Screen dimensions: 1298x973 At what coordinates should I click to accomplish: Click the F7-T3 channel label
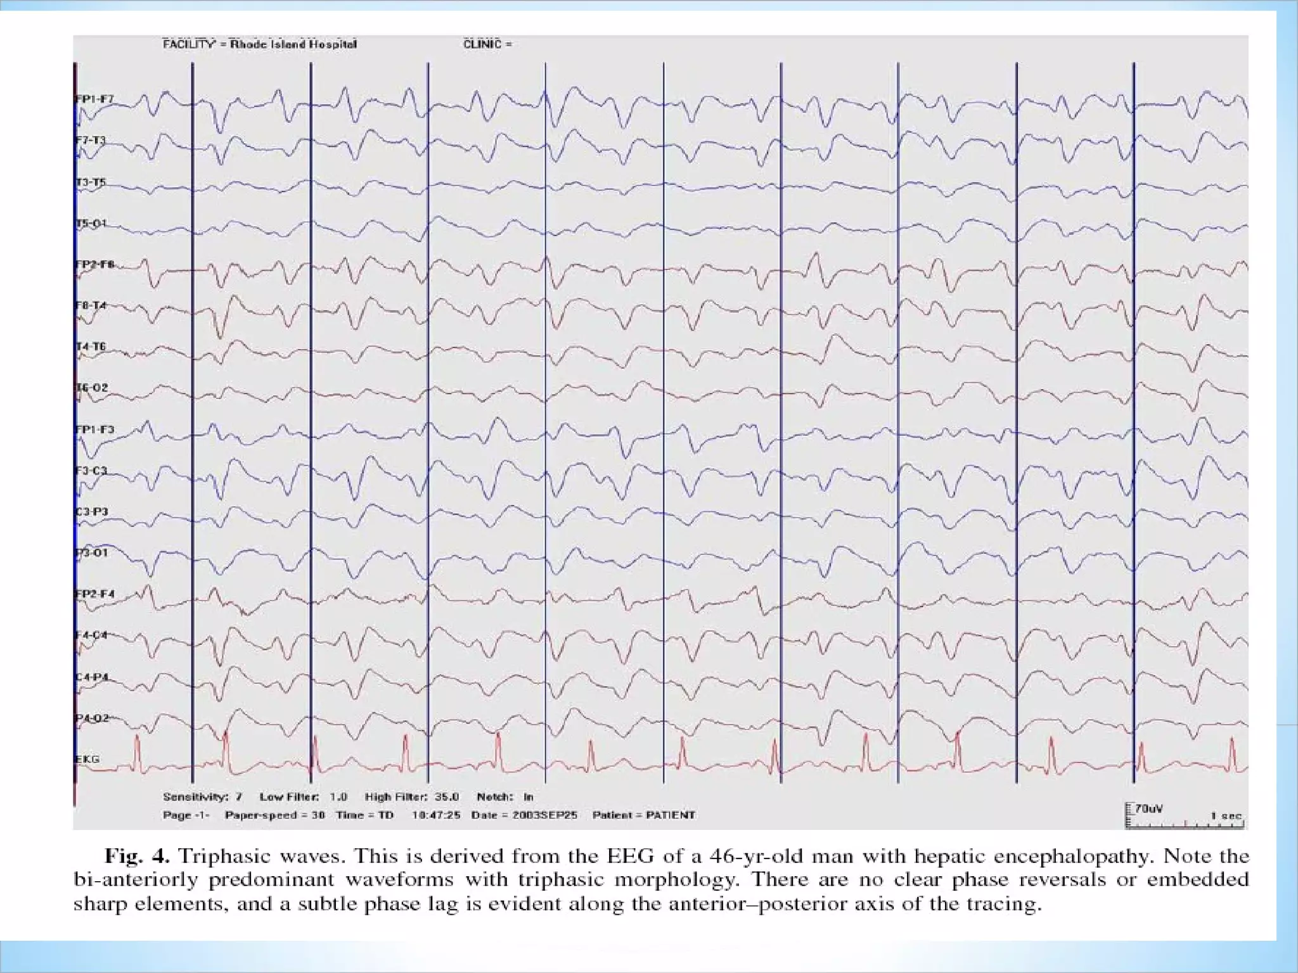(91, 140)
